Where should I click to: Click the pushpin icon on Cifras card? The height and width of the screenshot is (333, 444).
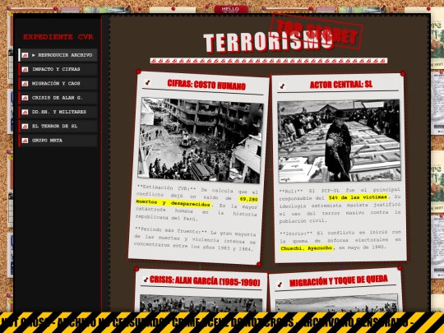[x=147, y=82]
